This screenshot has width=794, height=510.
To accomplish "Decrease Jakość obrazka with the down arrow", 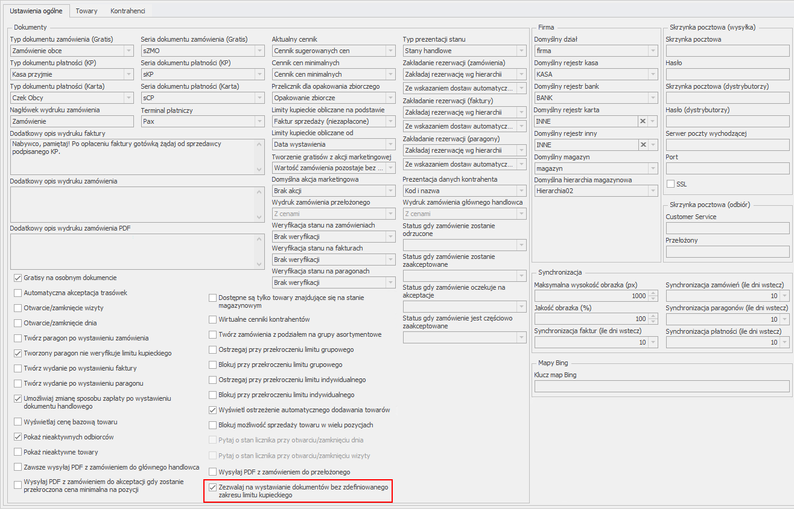I will 653,322.
